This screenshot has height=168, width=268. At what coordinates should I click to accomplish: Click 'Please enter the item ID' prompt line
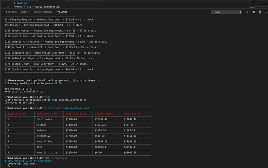coord(52,80)
